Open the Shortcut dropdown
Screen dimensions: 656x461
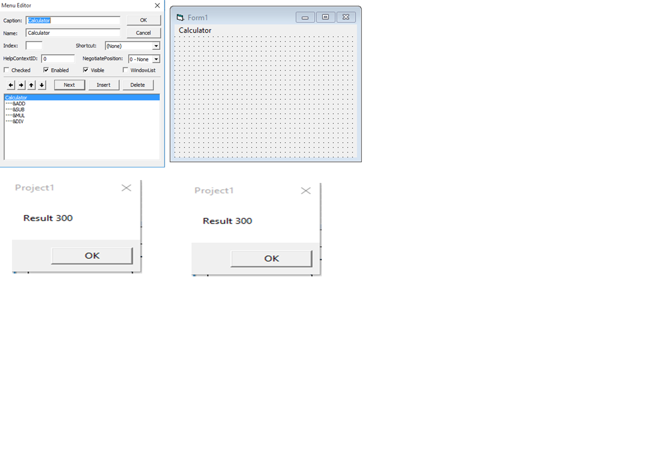(x=156, y=46)
